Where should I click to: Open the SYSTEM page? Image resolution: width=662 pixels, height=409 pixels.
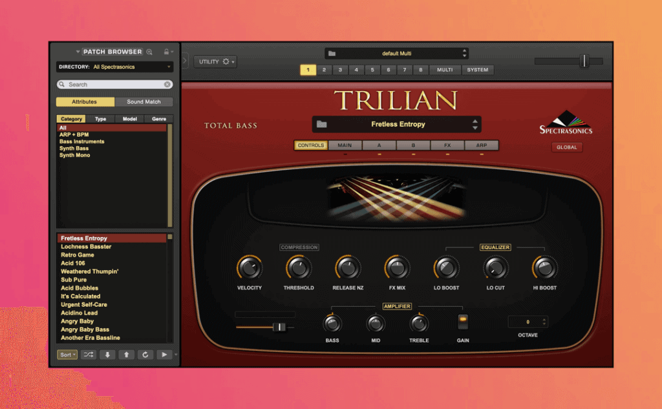tap(478, 70)
